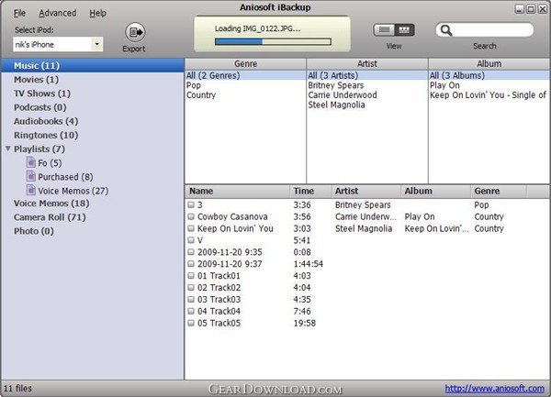Filter by Steel Magnolia in Artist pane

tap(366, 105)
